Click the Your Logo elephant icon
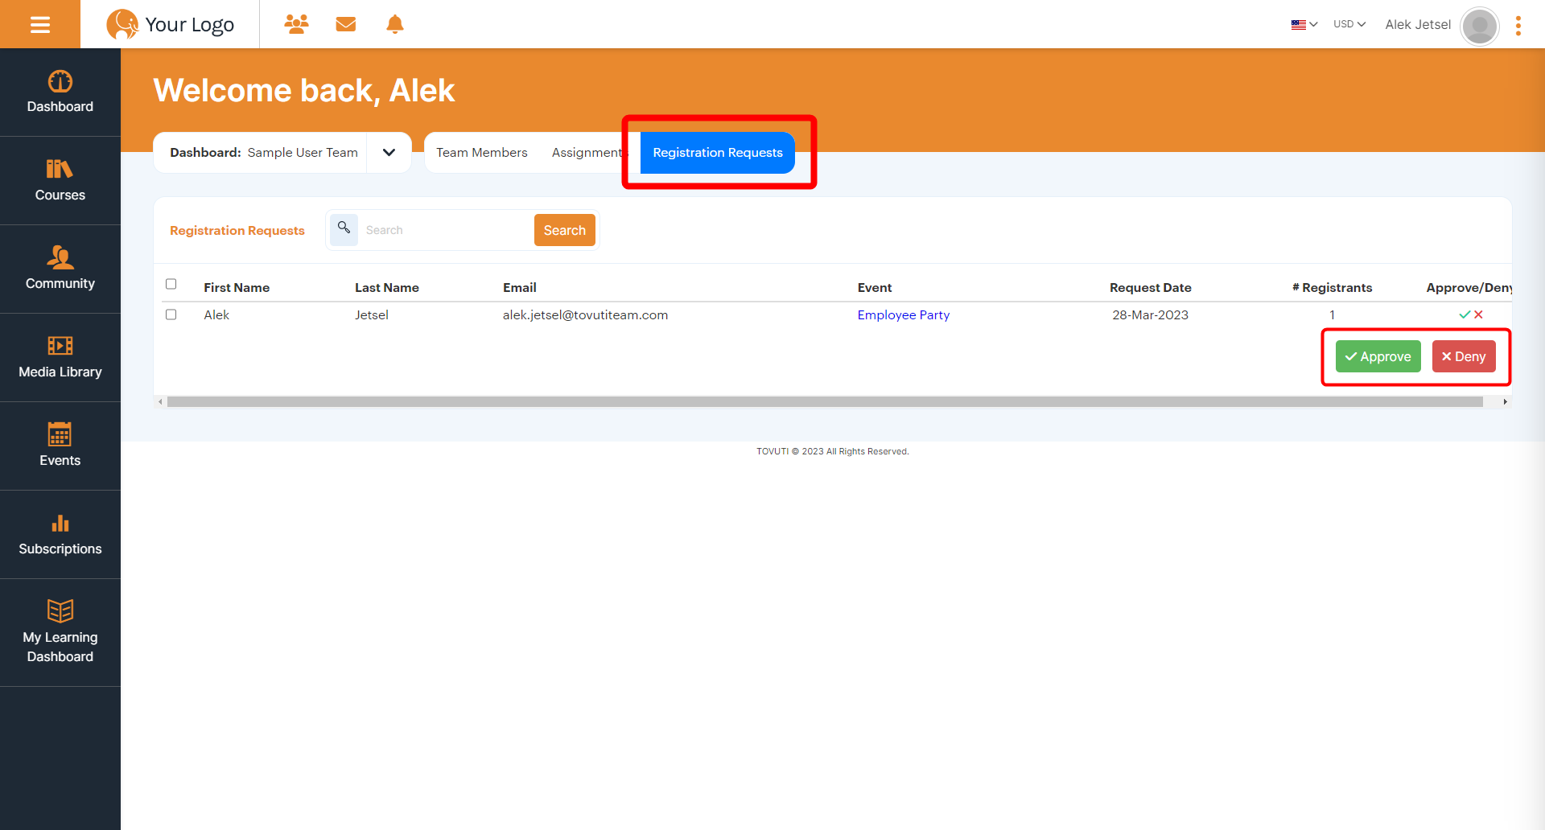This screenshot has width=1545, height=830. 122,24
